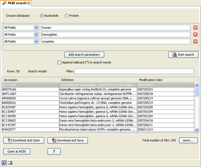Select row AP008209
The width and height of the screenshot is (201, 167).
click(x=98, y=98)
